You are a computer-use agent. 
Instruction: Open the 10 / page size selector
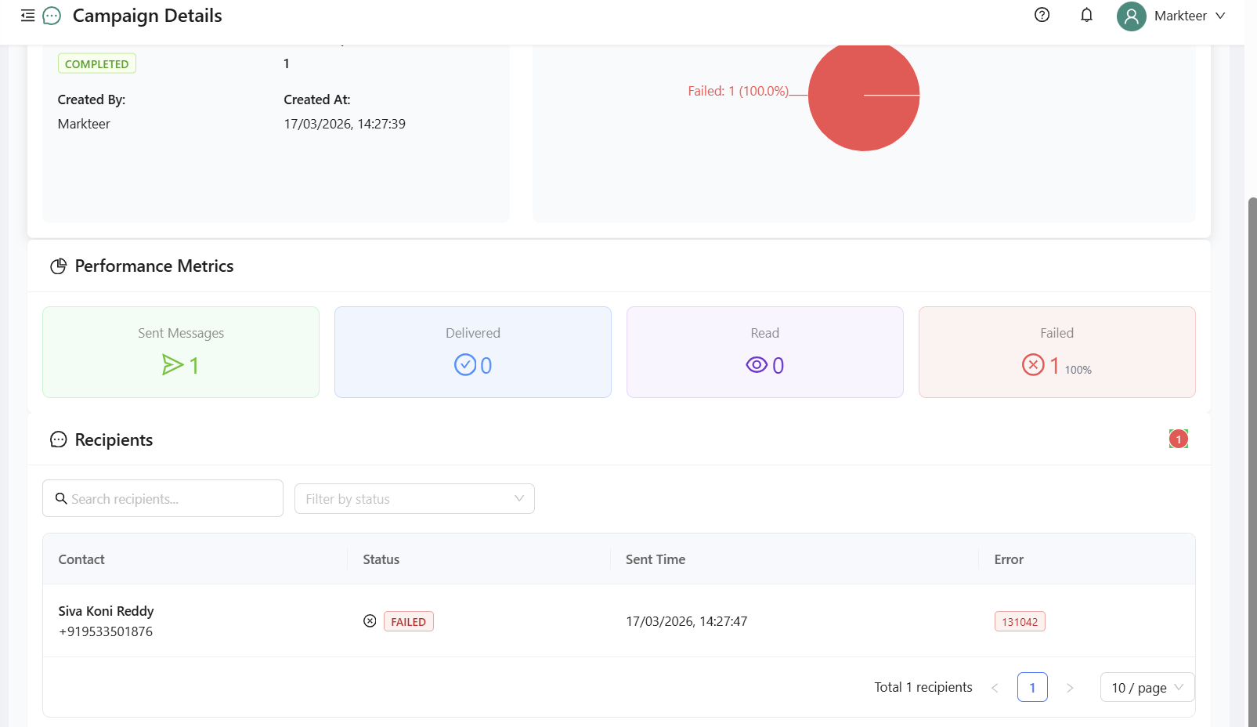coord(1146,687)
